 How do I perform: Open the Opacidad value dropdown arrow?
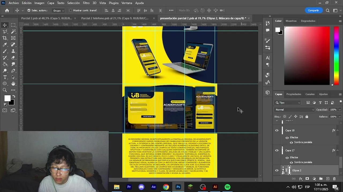(x=340, y=110)
